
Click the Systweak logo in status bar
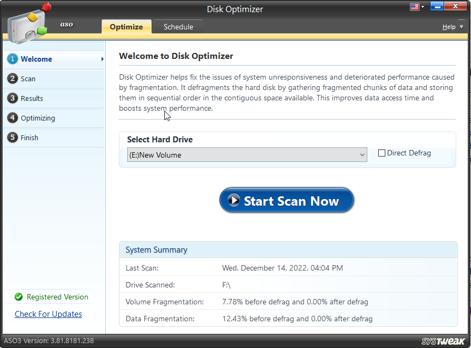442,340
